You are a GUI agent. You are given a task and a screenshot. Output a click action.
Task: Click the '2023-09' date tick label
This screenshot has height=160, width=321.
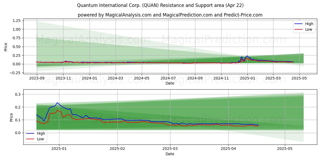37,78
